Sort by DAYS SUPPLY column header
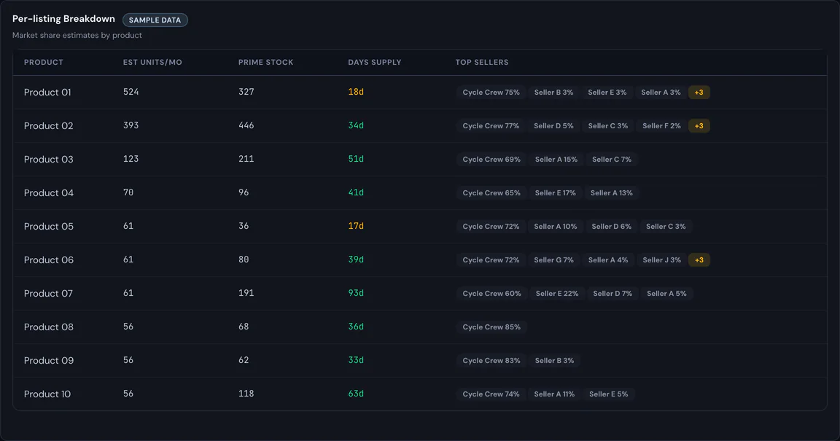 tap(375, 62)
